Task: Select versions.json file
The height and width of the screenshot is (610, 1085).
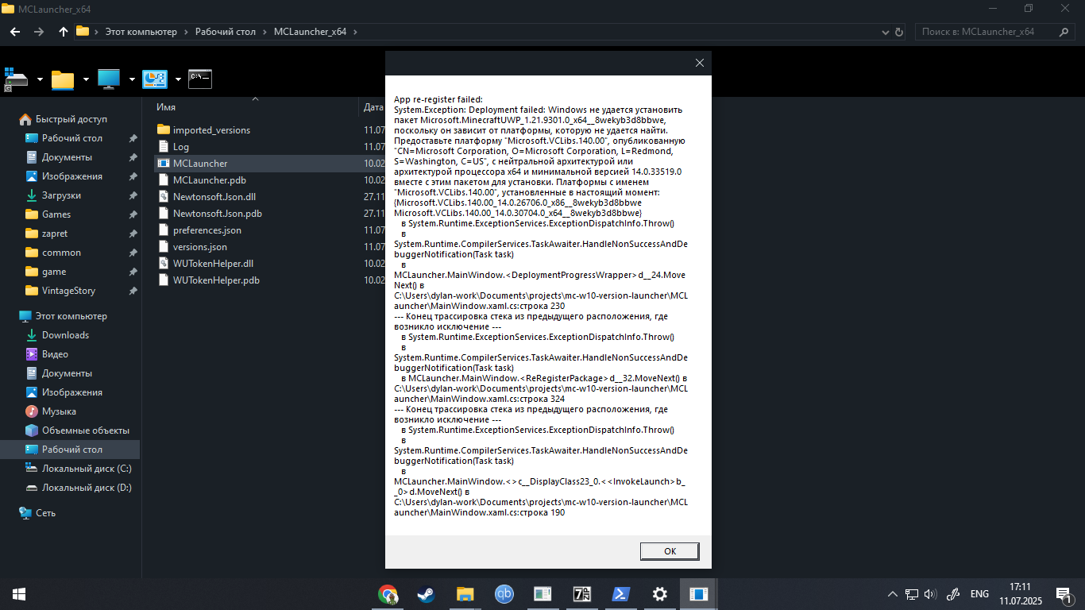Action: (199, 247)
